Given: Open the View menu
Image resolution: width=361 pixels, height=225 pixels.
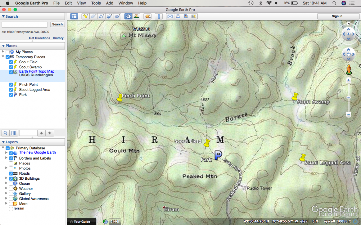Looking at the screenshot, I should coord(82,3).
